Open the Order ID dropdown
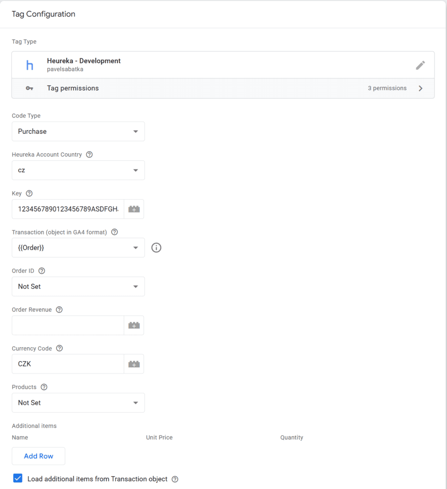 tap(78, 287)
